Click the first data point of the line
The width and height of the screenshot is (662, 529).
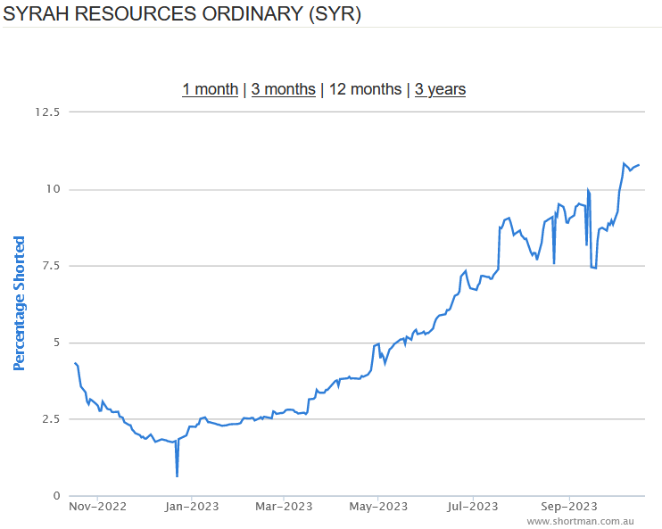(75, 363)
